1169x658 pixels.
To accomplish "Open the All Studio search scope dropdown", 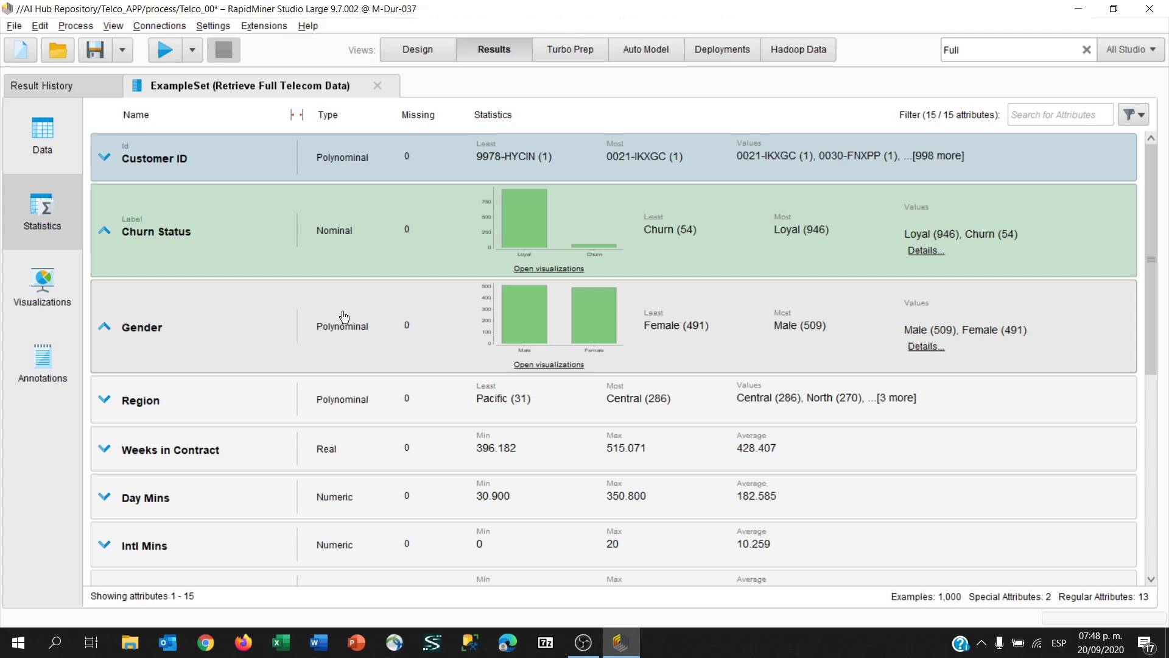I will (x=1131, y=49).
